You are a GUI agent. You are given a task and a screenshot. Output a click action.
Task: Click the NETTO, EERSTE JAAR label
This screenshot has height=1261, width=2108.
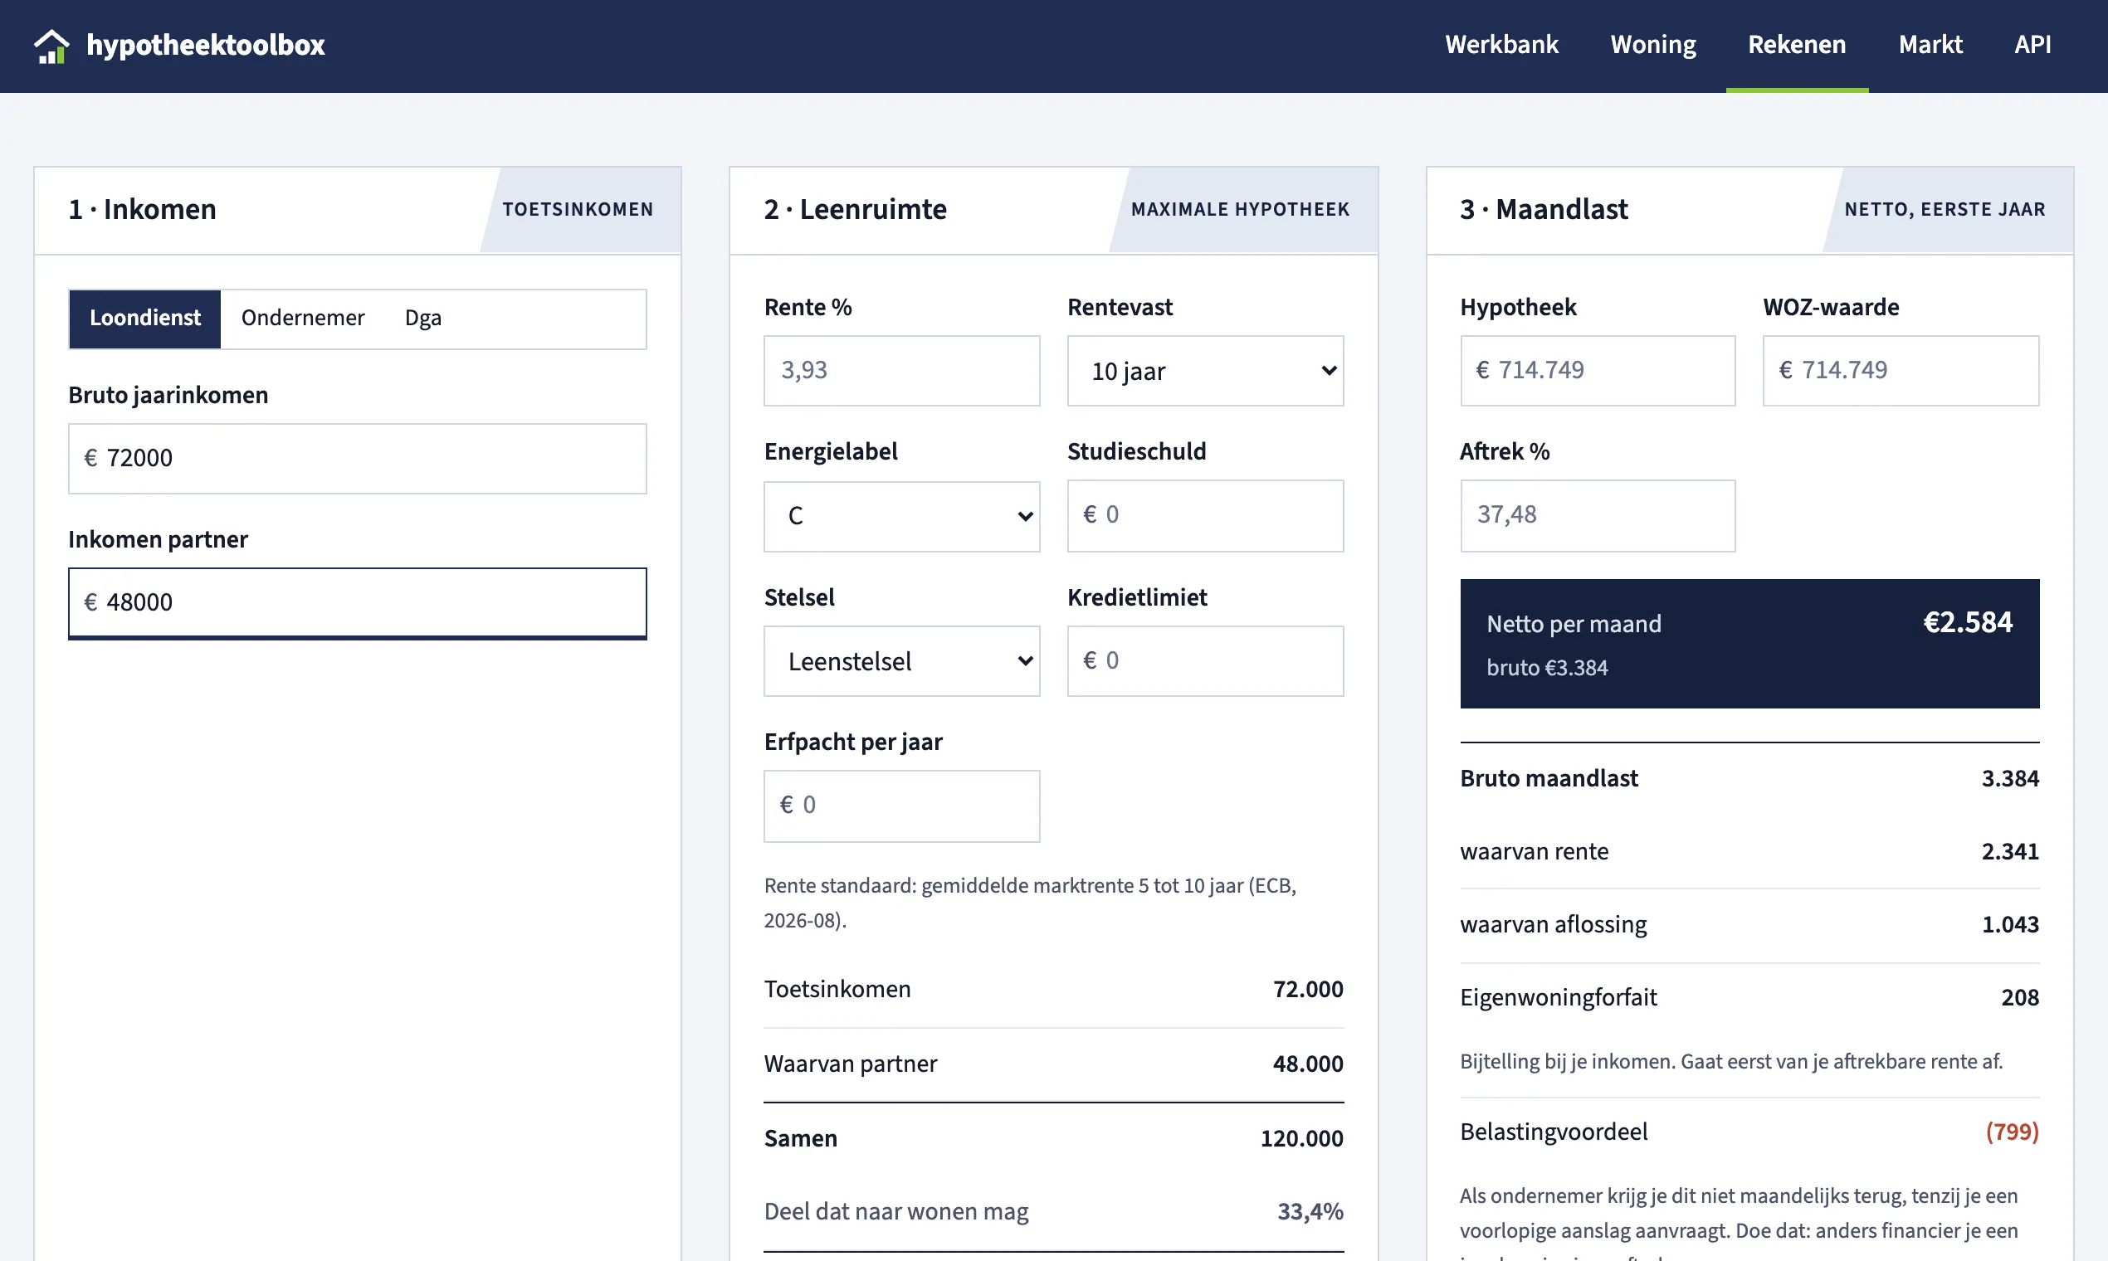pyautogui.click(x=1944, y=209)
